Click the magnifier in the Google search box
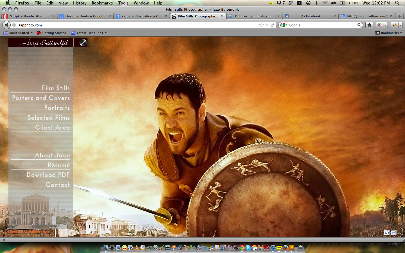The width and height of the screenshot is (405, 253). click(x=359, y=25)
